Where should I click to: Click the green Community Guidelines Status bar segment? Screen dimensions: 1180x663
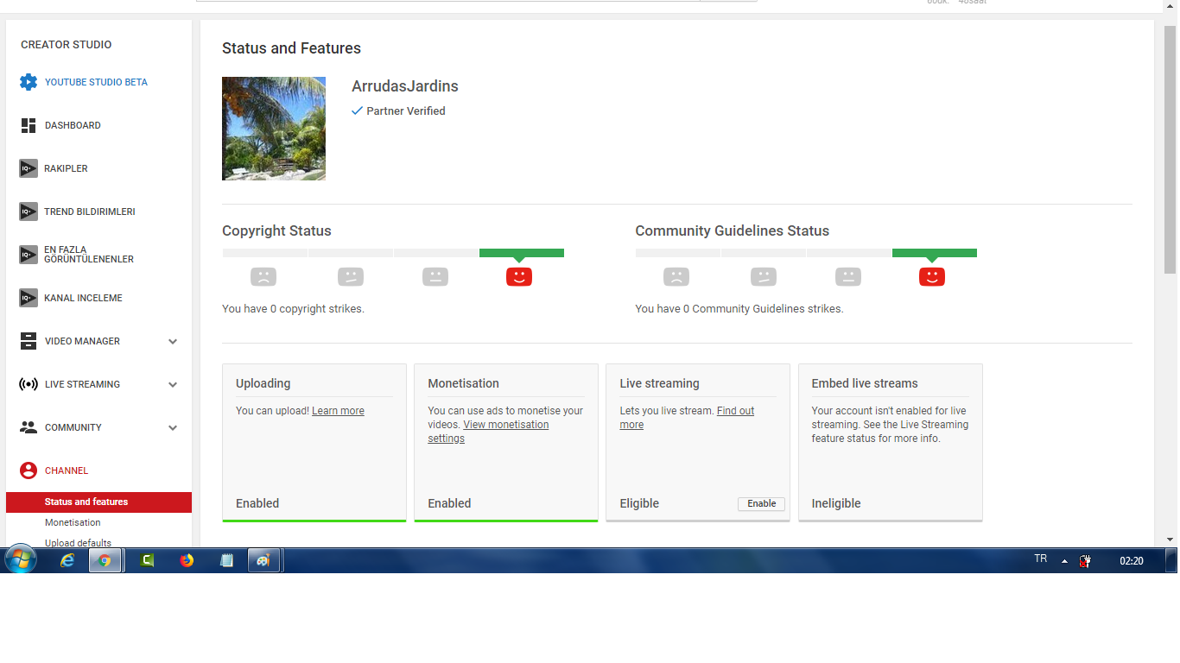[x=935, y=253]
